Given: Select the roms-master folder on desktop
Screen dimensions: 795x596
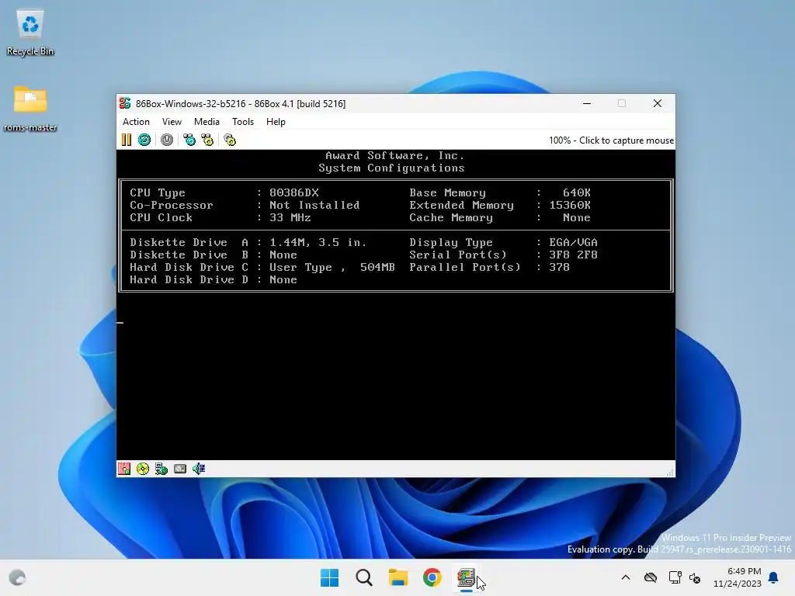Looking at the screenshot, I should [30, 109].
